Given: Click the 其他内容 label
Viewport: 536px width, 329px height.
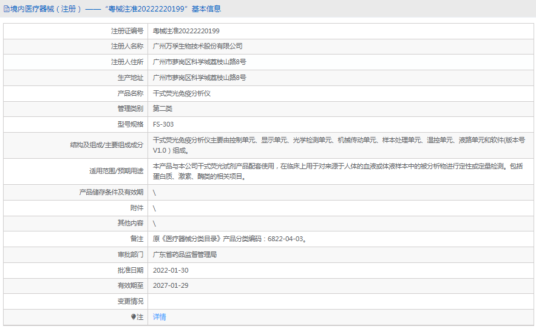Looking at the screenshot, I should pyautogui.click(x=131, y=224).
